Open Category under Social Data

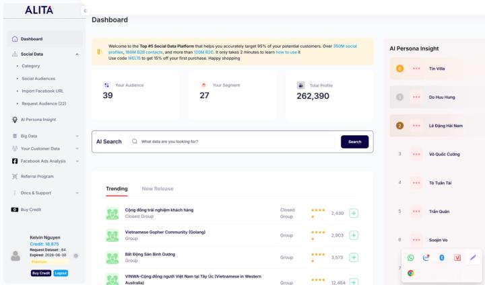click(x=30, y=66)
